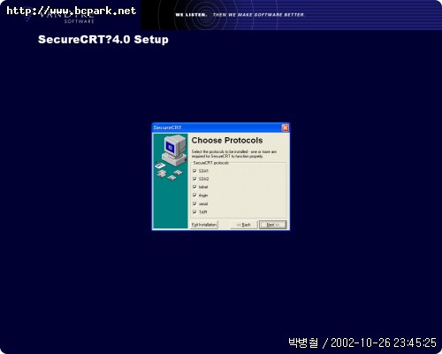This screenshot has width=442, height=354.
Task: Toggle the serial protocol checkbox
Action: [x=194, y=204]
